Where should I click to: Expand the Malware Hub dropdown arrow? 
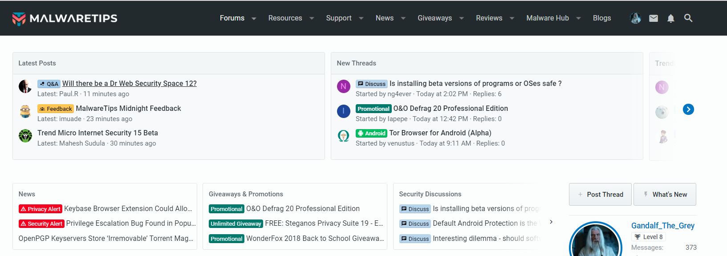pos(578,19)
